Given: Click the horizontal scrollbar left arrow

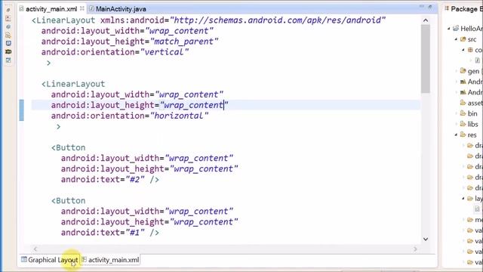Looking at the screenshot, I should (x=35, y=249).
